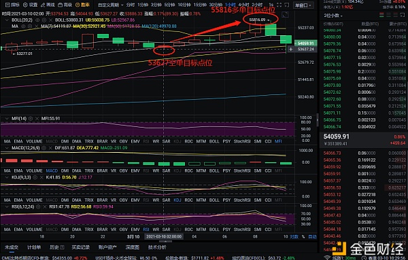The width and height of the screenshot is (408, 260).
Task: Collapse the MACD(12,26,9) indicator panel
Action: 7,148
